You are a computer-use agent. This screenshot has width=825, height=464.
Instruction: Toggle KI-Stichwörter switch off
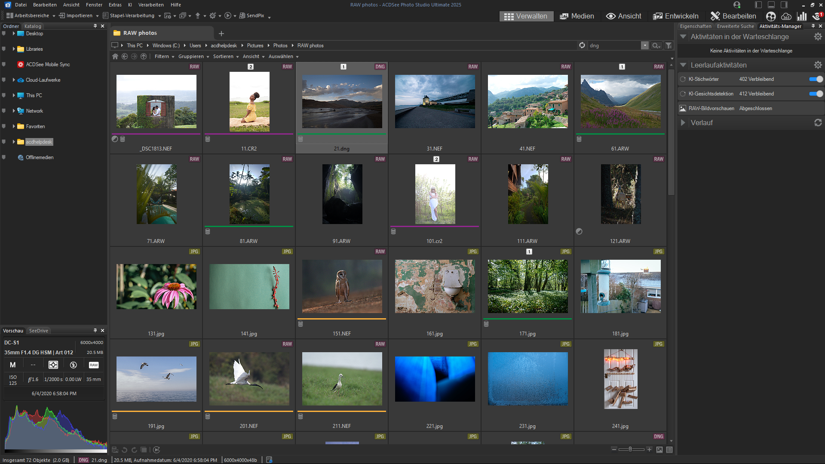[816, 79]
